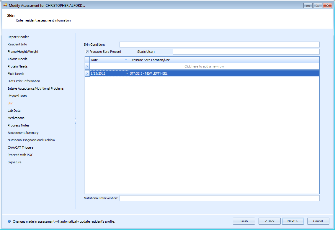
Task: Select the Skin section in sidebar
Action: click(10, 103)
